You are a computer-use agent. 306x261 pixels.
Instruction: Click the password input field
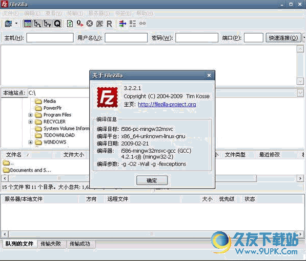coord(197,37)
